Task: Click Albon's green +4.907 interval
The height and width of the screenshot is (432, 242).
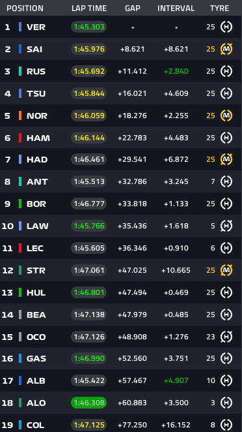Action: tap(176, 380)
